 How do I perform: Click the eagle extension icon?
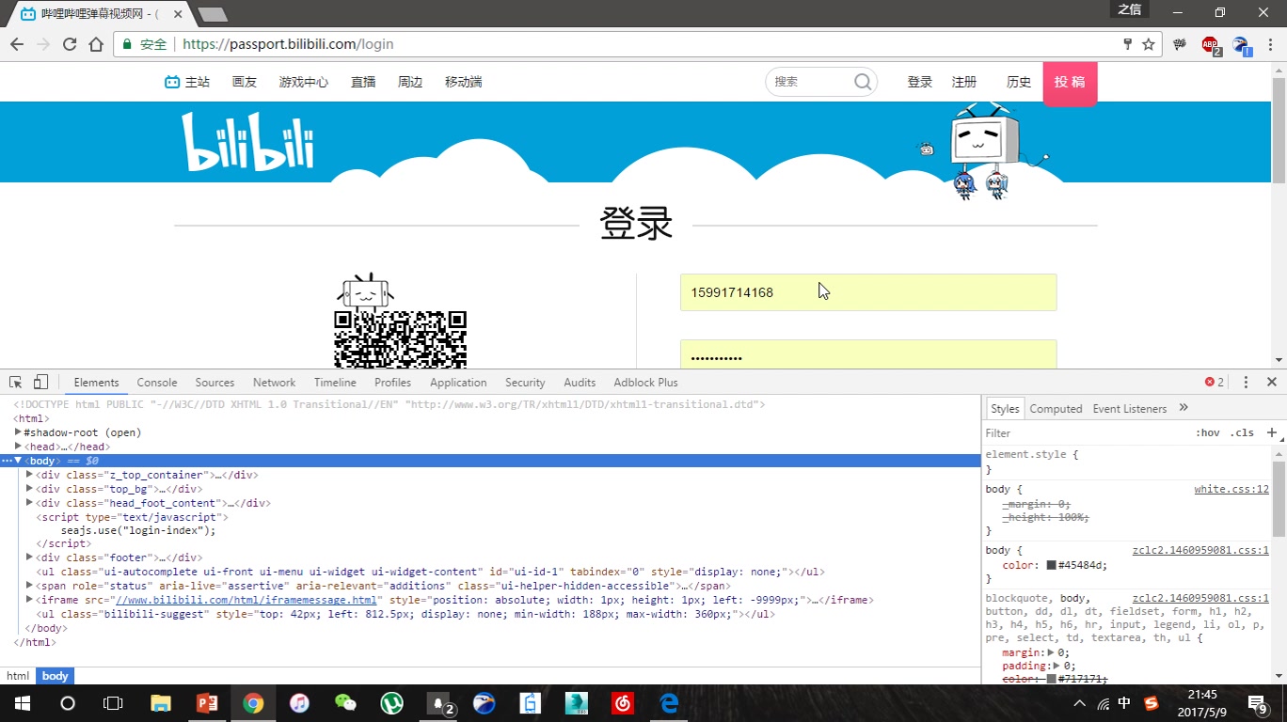point(1241,45)
